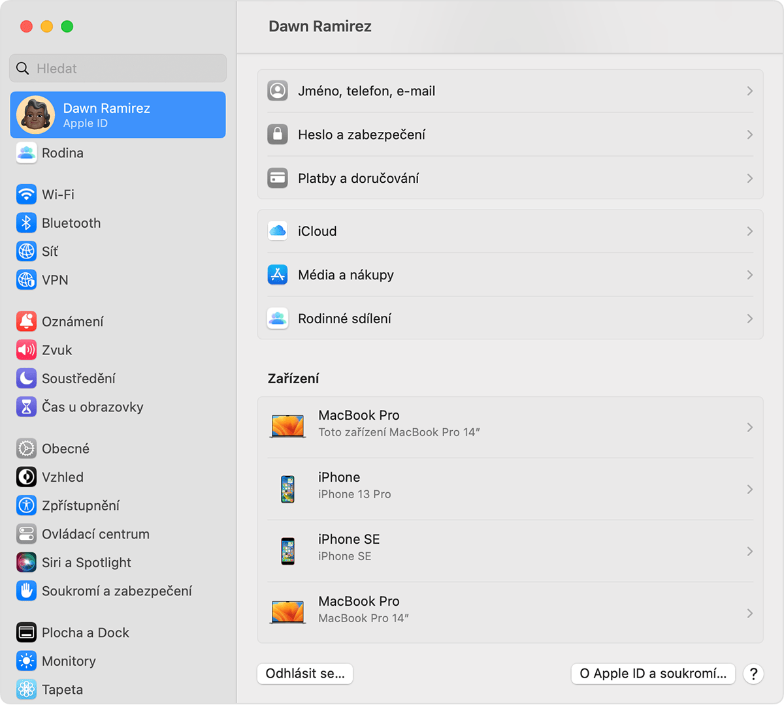
Task: Open Bluetooth label in sidebar
Action: tap(71, 223)
